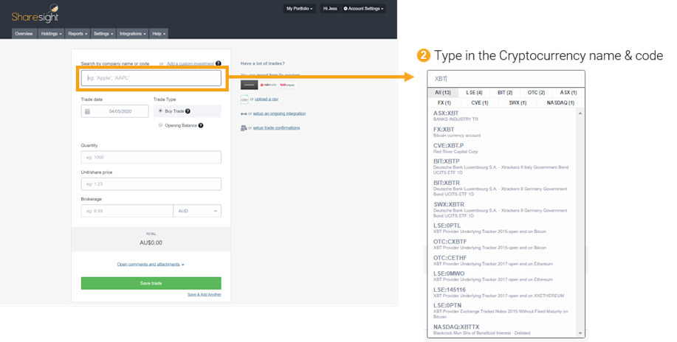Select the Buy Trade radio option

tap(160, 111)
